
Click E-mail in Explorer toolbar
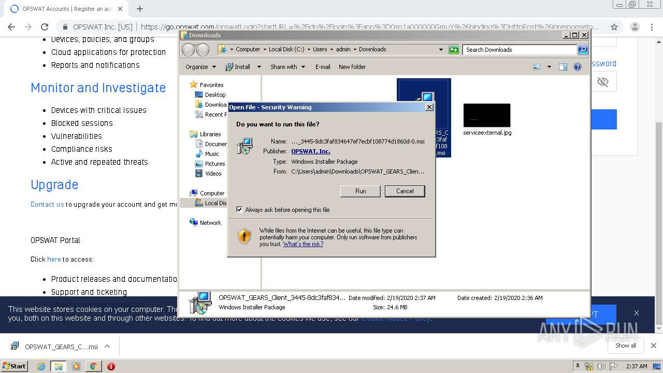[x=323, y=67]
